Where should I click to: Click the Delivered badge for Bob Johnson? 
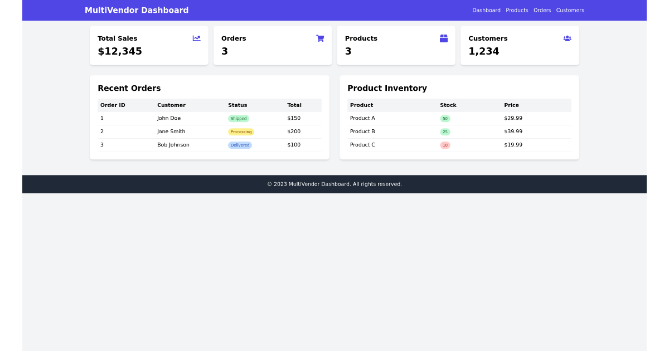(240, 145)
